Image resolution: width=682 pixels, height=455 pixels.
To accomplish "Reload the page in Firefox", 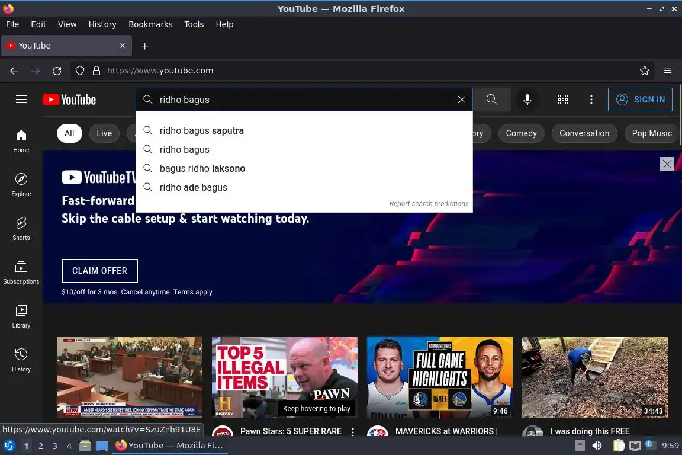I will [x=57, y=71].
